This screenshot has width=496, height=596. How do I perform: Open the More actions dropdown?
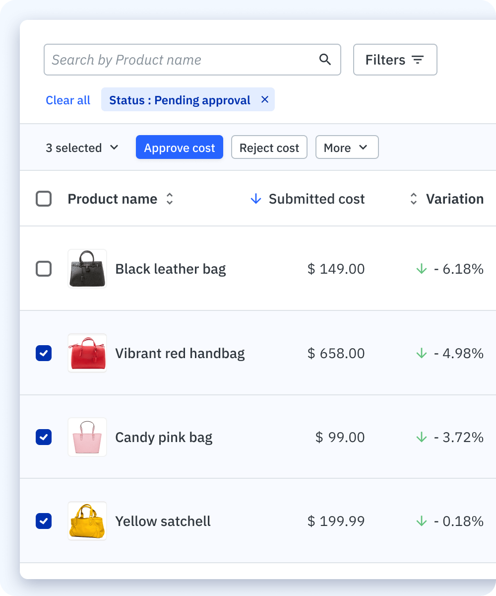(x=347, y=148)
